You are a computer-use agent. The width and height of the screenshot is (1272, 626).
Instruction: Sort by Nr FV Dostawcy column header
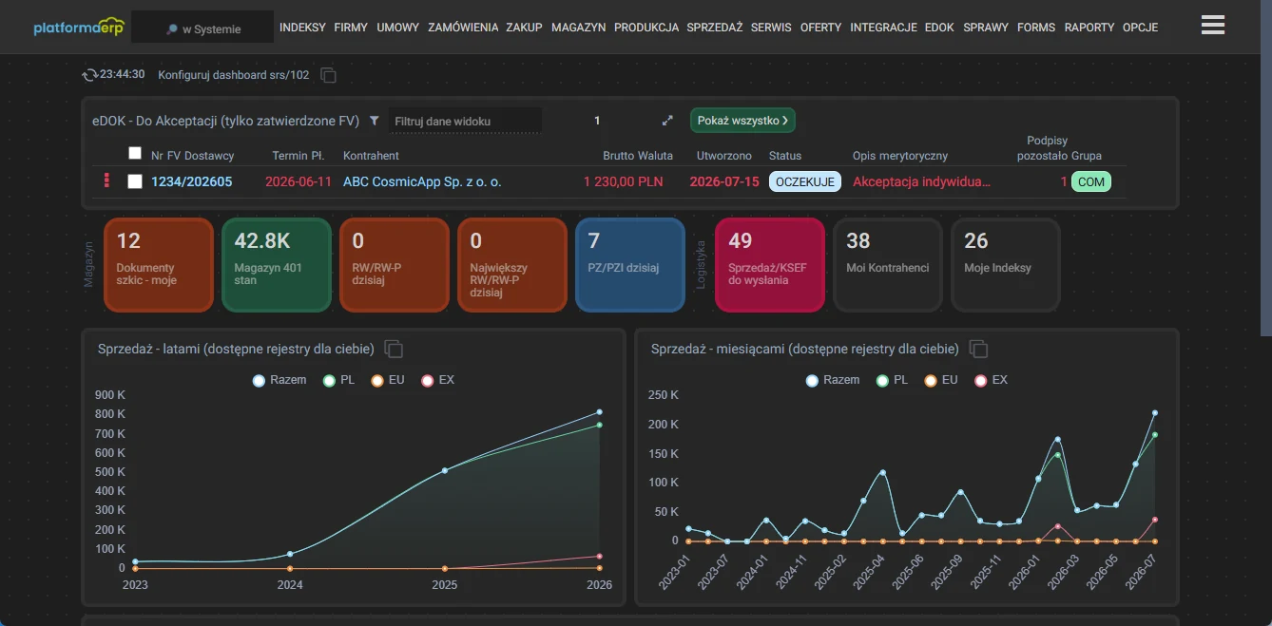point(192,156)
